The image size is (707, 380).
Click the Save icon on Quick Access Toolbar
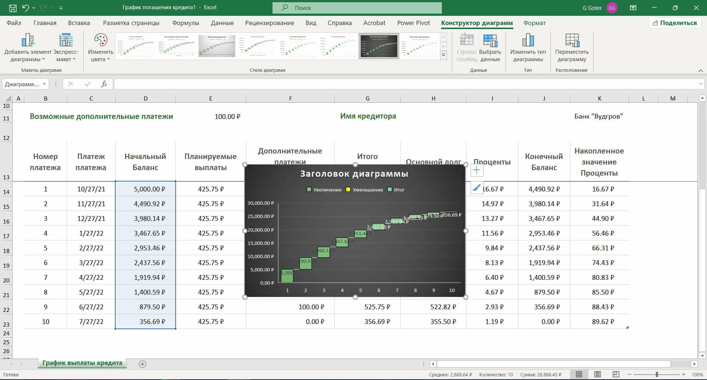pyautogui.click(x=13, y=7)
